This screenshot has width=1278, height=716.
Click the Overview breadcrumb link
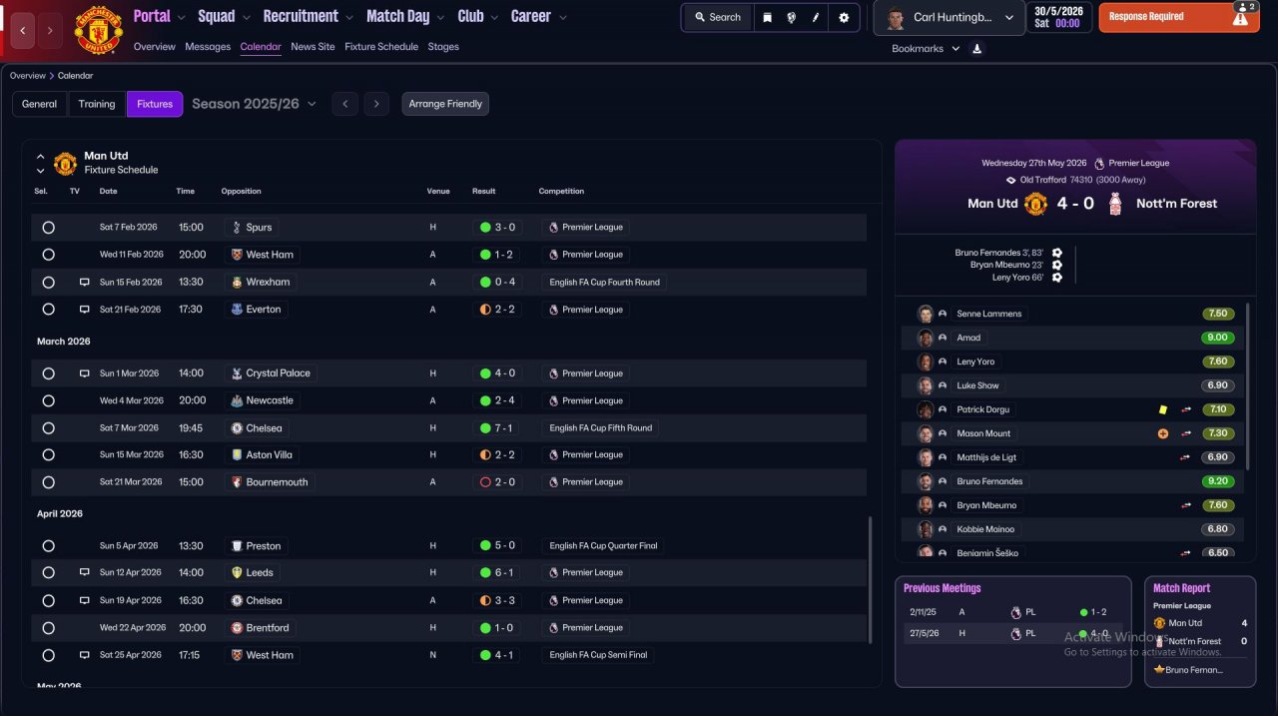tap(28, 76)
